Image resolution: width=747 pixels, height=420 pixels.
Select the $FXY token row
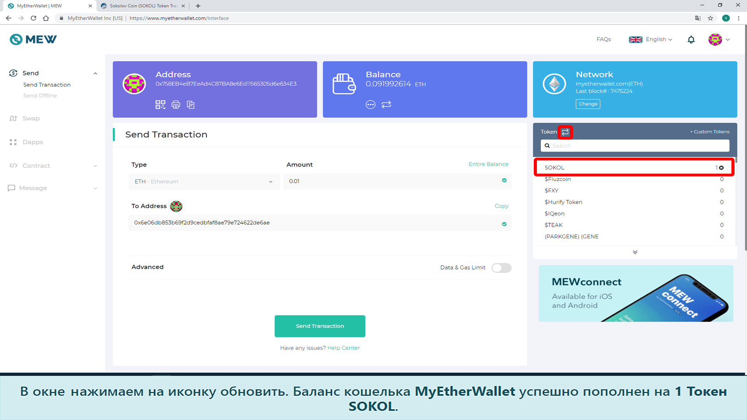coord(634,191)
